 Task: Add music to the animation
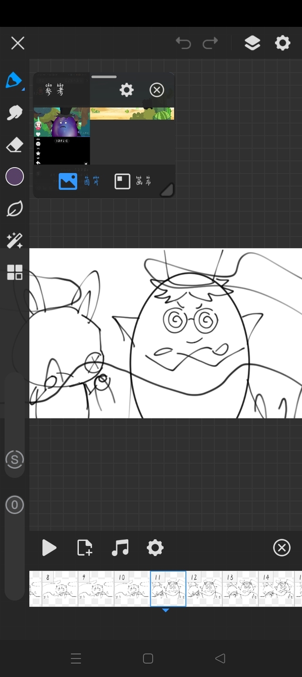point(120,548)
